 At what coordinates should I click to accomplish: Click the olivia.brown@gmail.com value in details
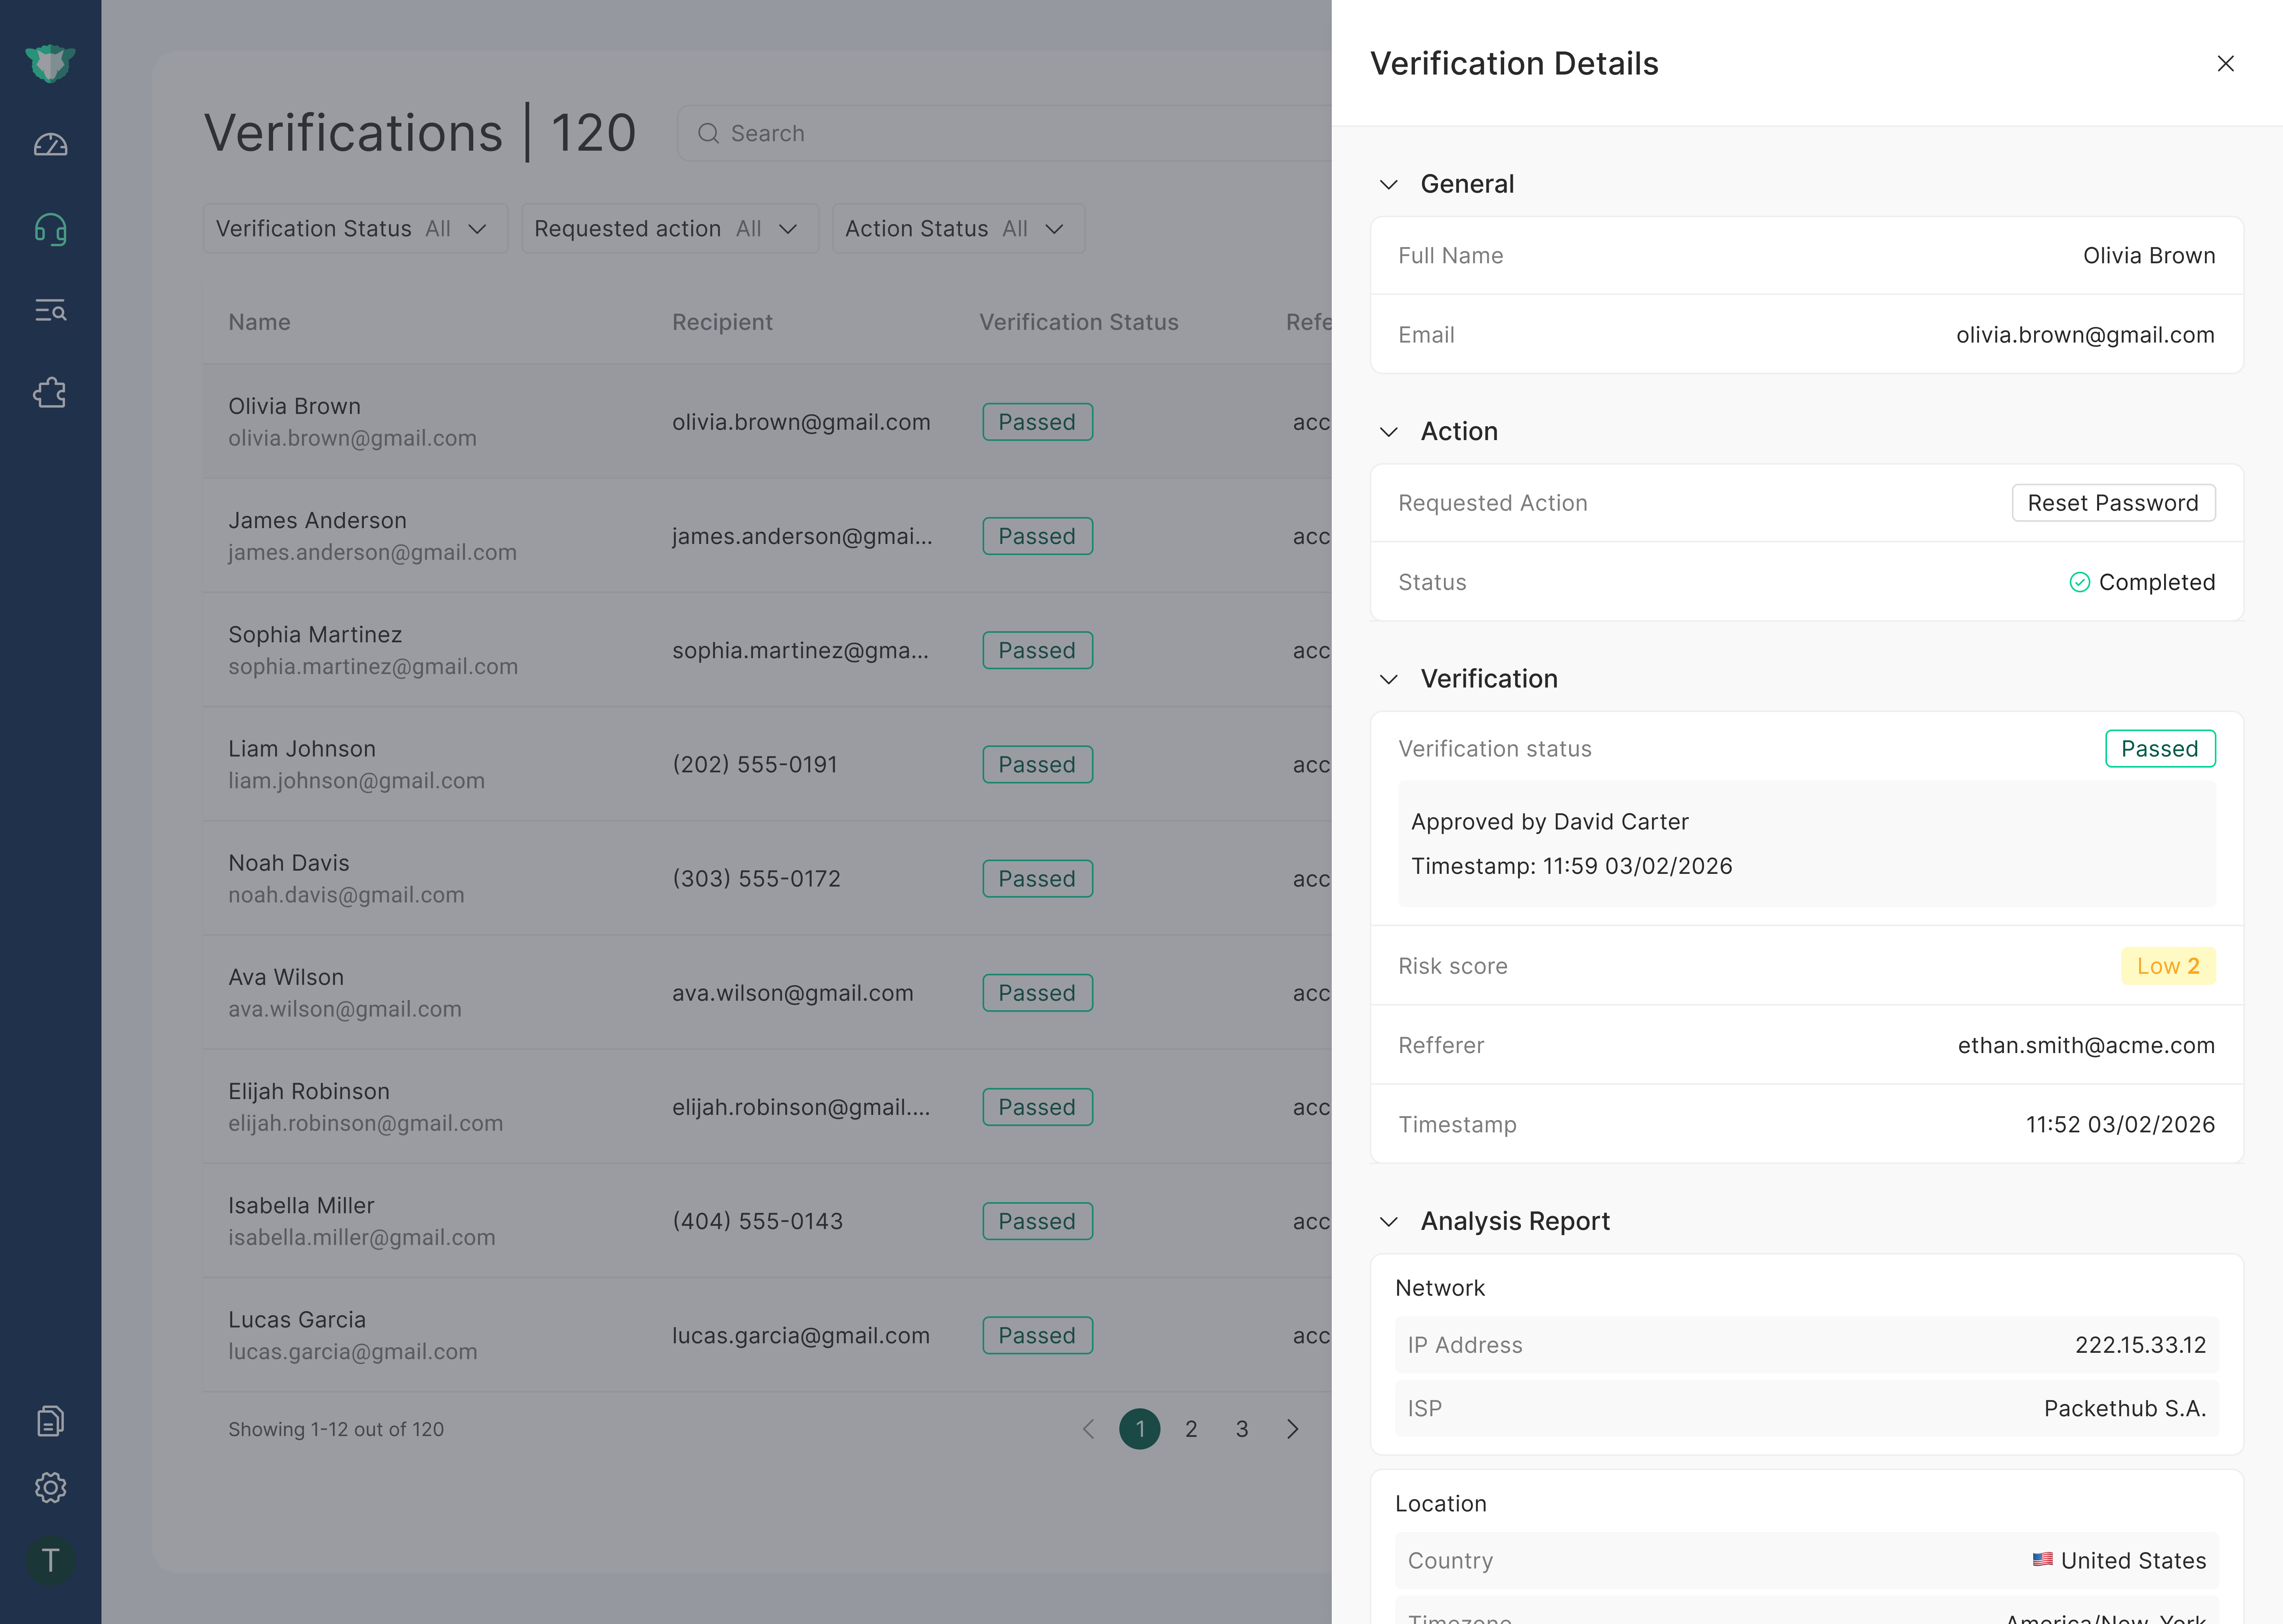2085,335
